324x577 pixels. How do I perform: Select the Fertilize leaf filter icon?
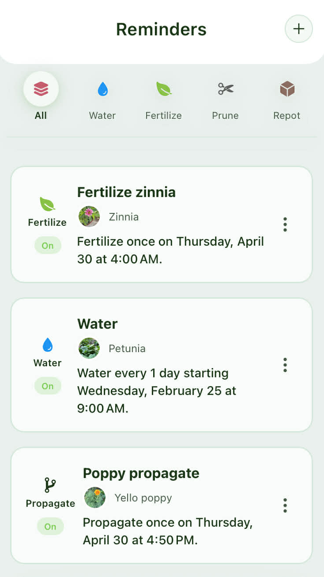[164, 90]
